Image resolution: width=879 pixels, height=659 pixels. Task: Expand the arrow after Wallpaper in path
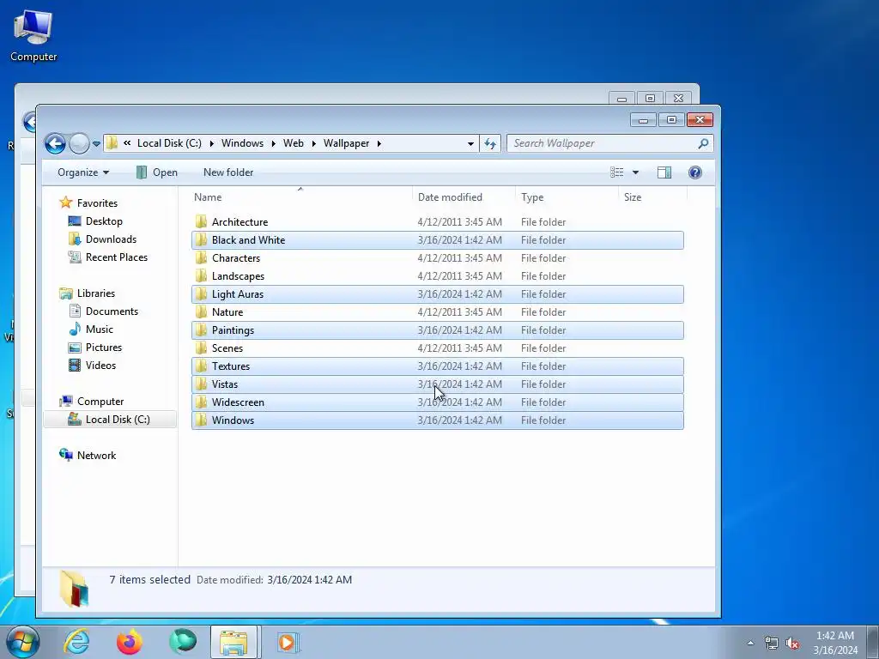pyautogui.click(x=379, y=144)
